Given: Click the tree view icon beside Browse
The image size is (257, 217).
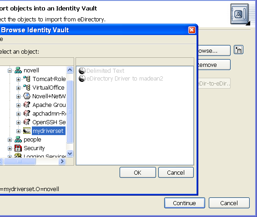Looking at the screenshot, I should 238,50.
